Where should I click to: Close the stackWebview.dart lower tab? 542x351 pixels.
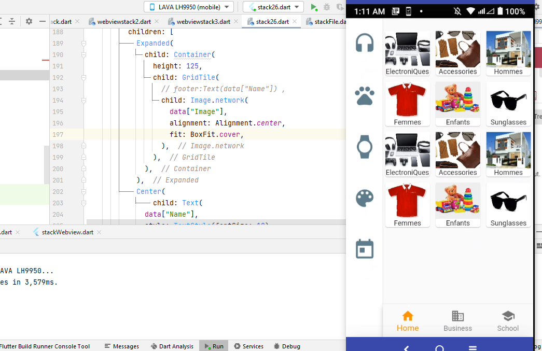click(x=99, y=232)
